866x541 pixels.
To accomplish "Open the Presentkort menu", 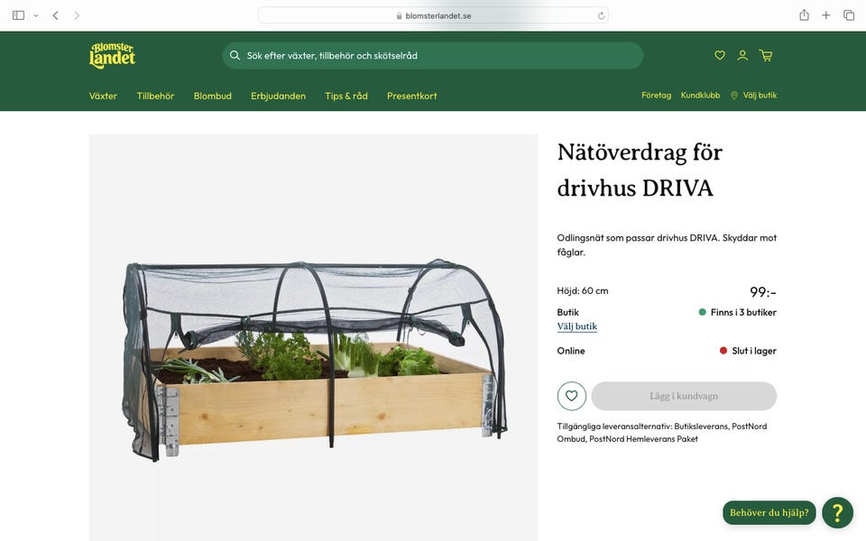I will 412,96.
